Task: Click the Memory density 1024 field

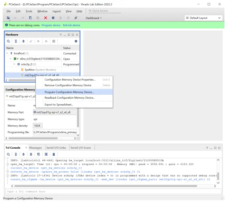Action: pos(37,126)
